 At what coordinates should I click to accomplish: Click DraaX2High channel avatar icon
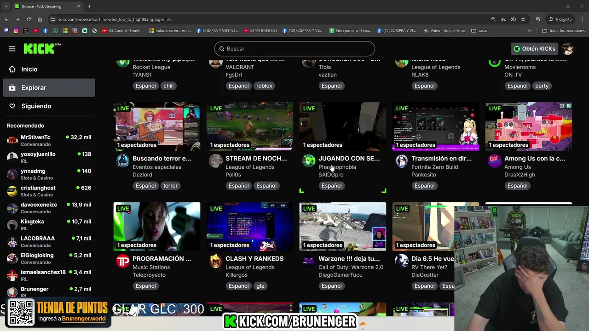(495, 161)
